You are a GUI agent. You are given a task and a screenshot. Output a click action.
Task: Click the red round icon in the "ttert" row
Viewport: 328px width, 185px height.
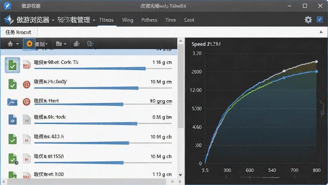coord(27,102)
